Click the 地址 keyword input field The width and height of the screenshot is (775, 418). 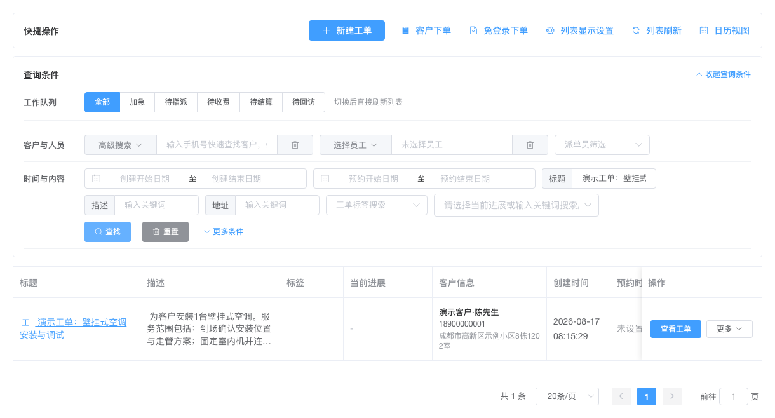click(x=278, y=205)
